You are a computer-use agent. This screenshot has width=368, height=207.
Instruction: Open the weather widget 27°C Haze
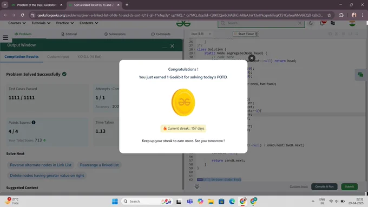(x=12, y=201)
